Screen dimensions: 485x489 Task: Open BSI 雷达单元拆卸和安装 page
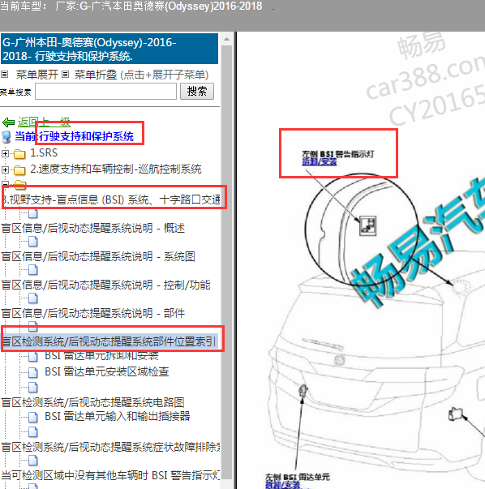(101, 355)
